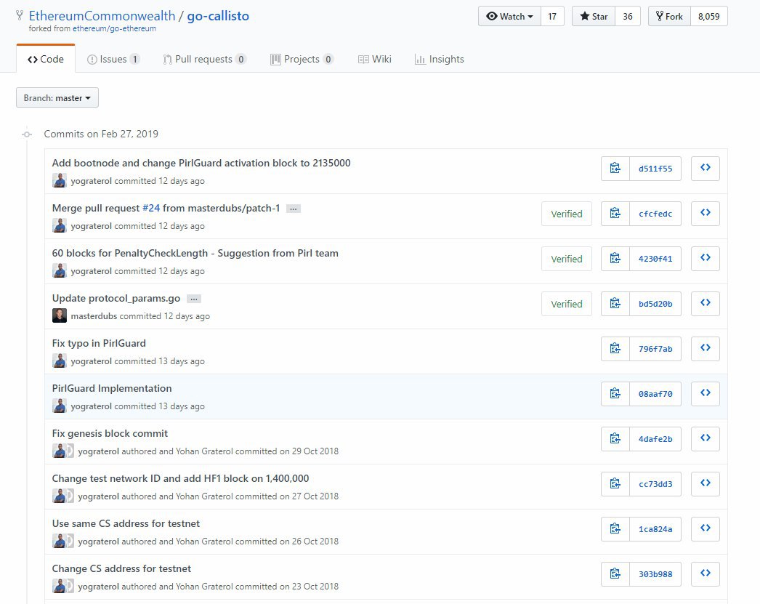Show Verified signature for commit 4230f41
The height and width of the screenshot is (604, 760).
567,258
